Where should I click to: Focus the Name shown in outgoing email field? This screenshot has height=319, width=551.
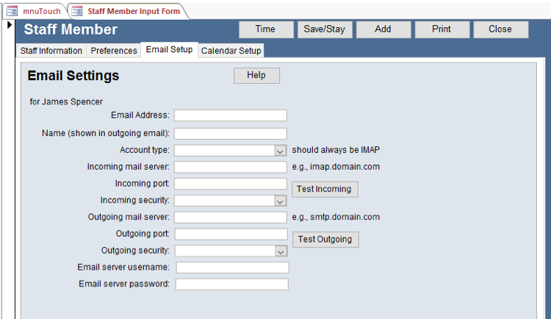point(231,134)
